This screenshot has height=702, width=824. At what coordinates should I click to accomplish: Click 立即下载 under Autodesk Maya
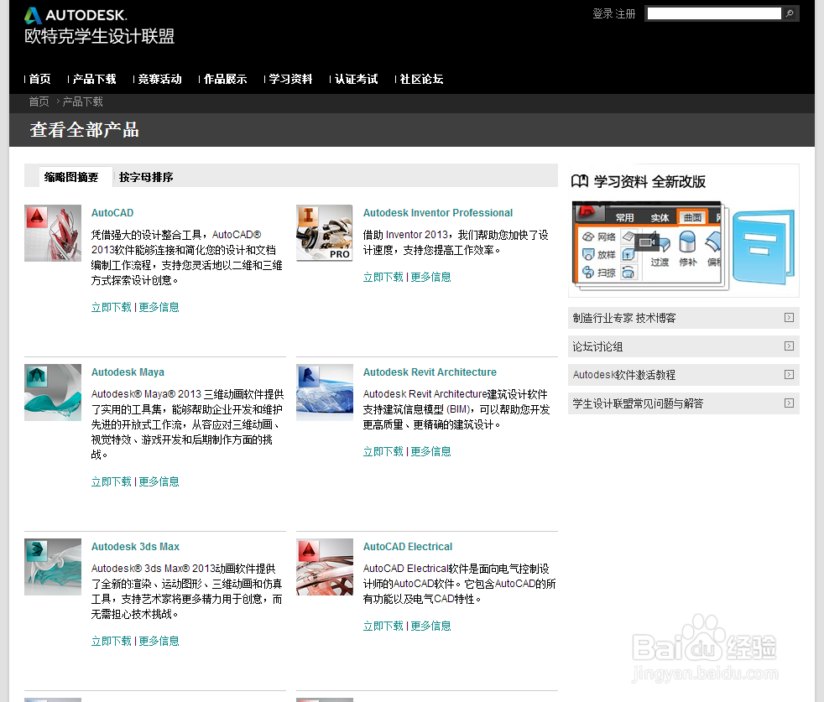112,481
